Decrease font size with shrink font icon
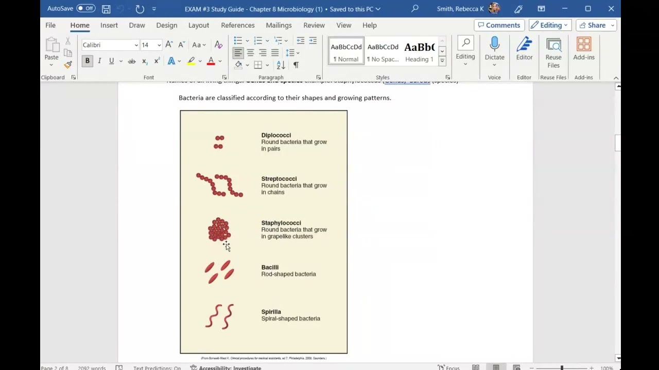This screenshot has width=659, height=370. pos(181,45)
